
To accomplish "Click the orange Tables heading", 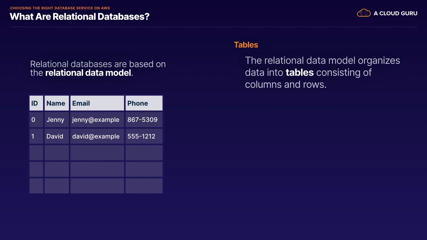I will pos(246,45).
